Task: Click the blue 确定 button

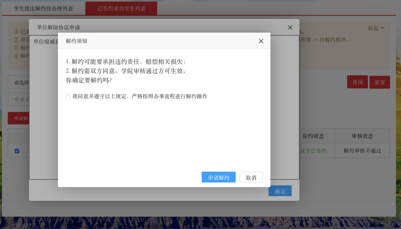Action: 280,191
